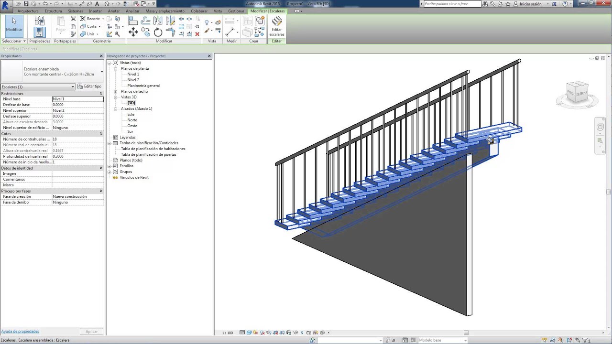This screenshot has height=344, width=612.
Task: Click the keyword search box in title bar
Action: 452,4
